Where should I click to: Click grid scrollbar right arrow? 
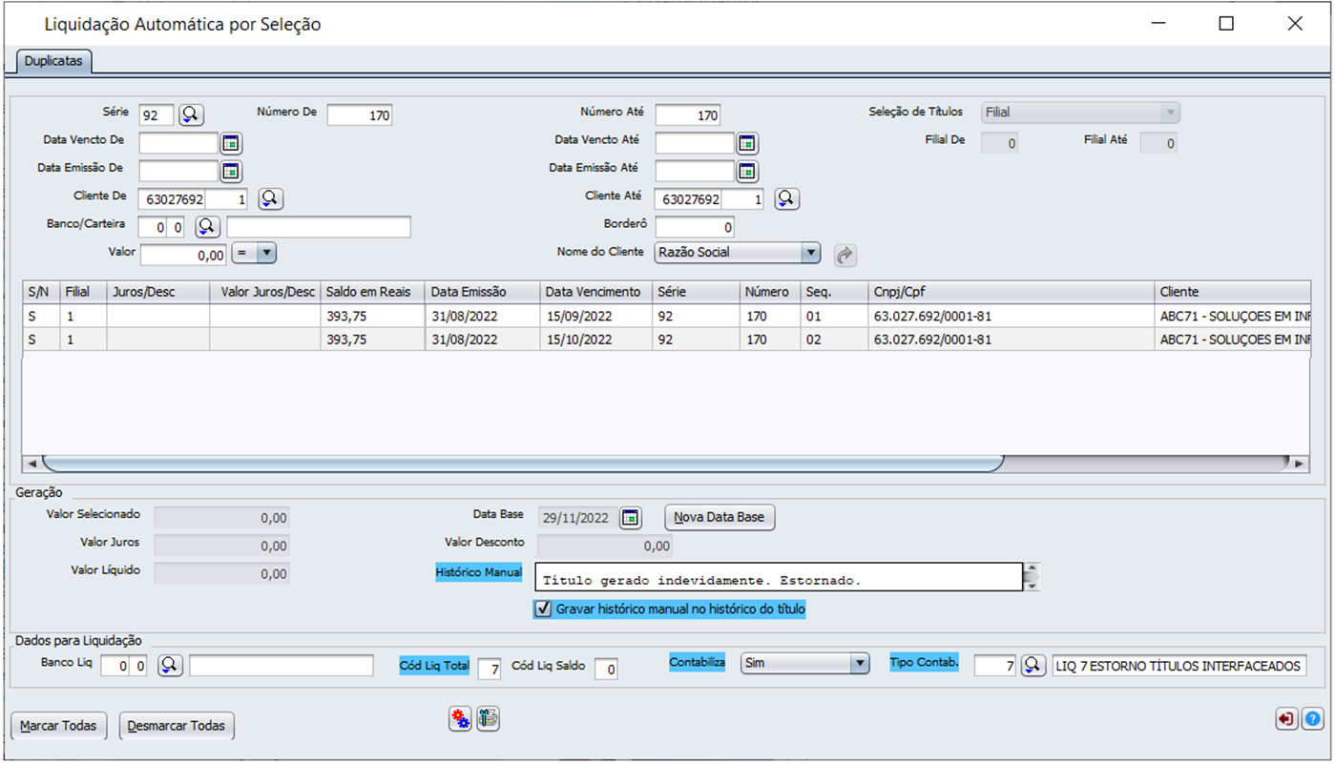click(x=1298, y=464)
